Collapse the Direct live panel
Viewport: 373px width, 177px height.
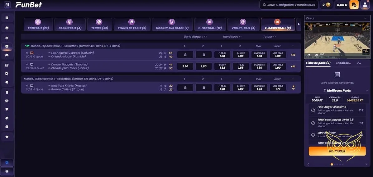(366, 18)
